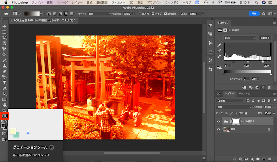Screen dimensions: 277x162
Task: Pick the gray point eyedropper
Action: (x=219, y=51)
